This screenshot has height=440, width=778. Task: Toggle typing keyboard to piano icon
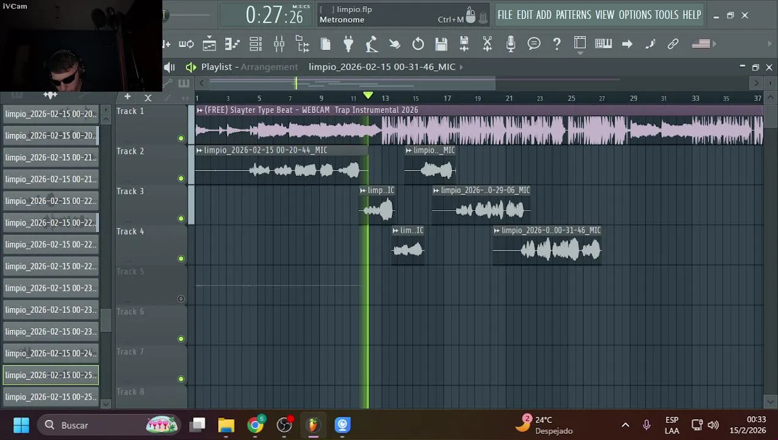coord(603,44)
